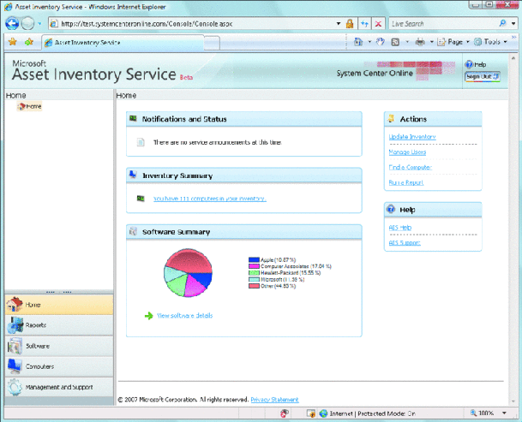The height and width of the screenshot is (422, 522).
Task: Open the Favorites Center star icon
Action: point(12,42)
